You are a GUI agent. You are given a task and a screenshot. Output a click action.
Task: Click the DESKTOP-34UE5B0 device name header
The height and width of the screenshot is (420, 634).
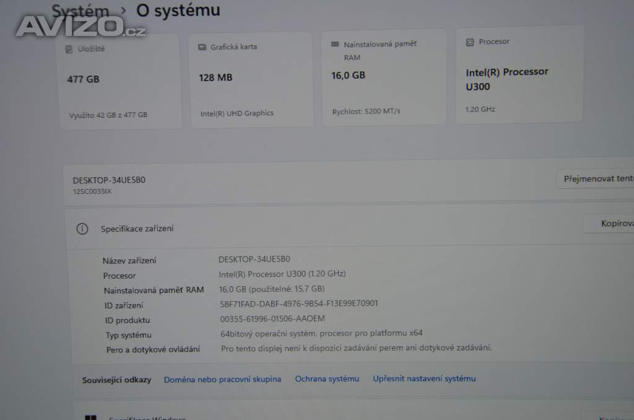109,180
